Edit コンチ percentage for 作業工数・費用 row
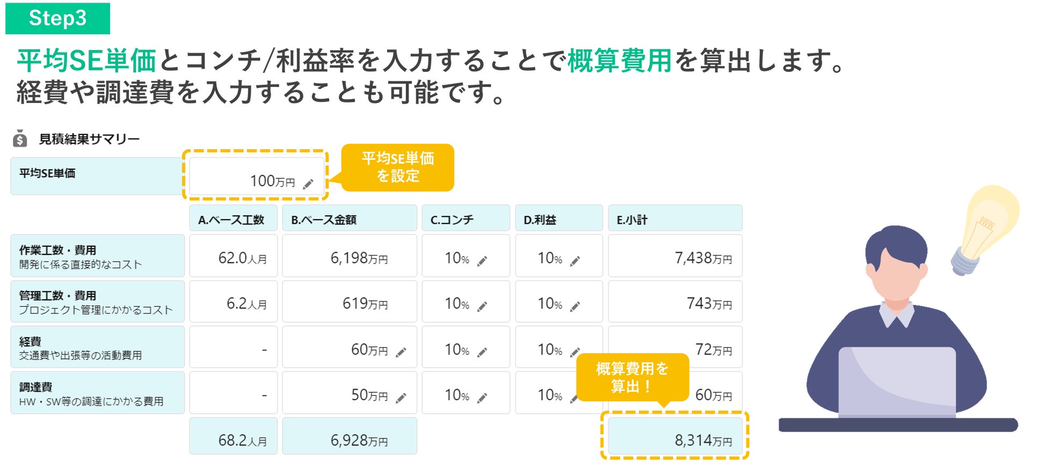Screen dimensions: 1047x469 coord(482,261)
